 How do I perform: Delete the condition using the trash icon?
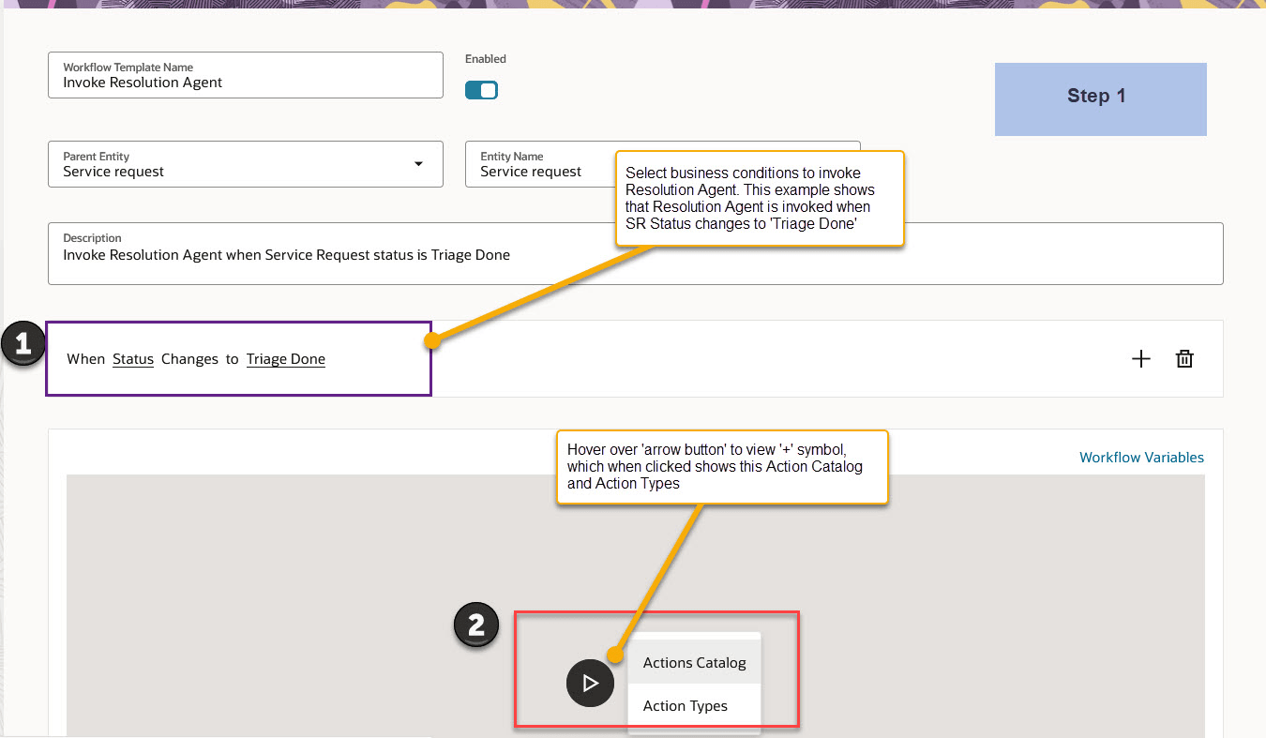(x=1184, y=358)
